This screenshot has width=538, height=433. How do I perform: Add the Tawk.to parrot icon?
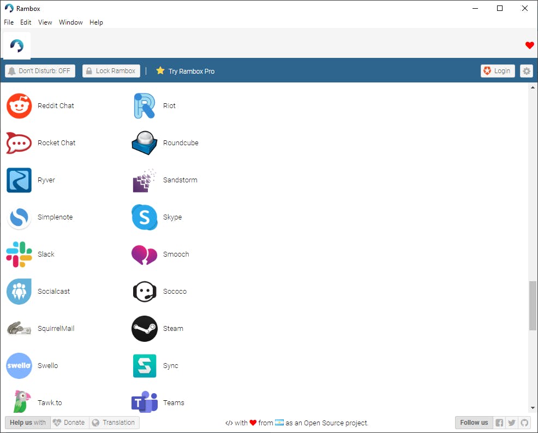(21, 402)
